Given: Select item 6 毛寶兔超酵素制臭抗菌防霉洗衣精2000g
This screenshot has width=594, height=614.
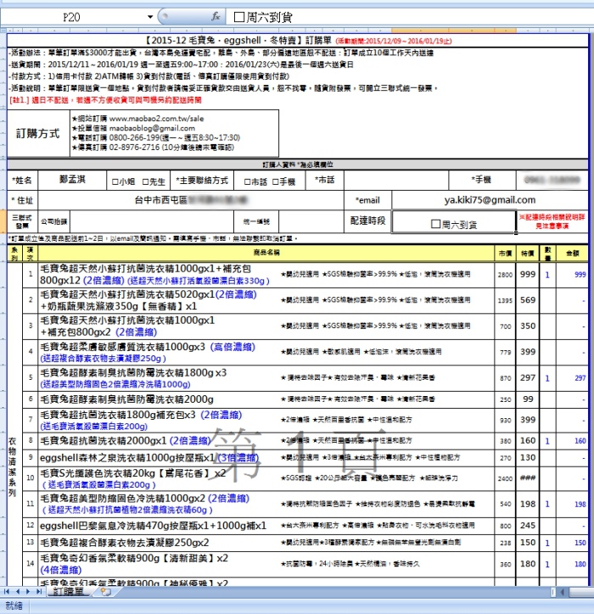Looking at the screenshot, I should (x=127, y=399).
